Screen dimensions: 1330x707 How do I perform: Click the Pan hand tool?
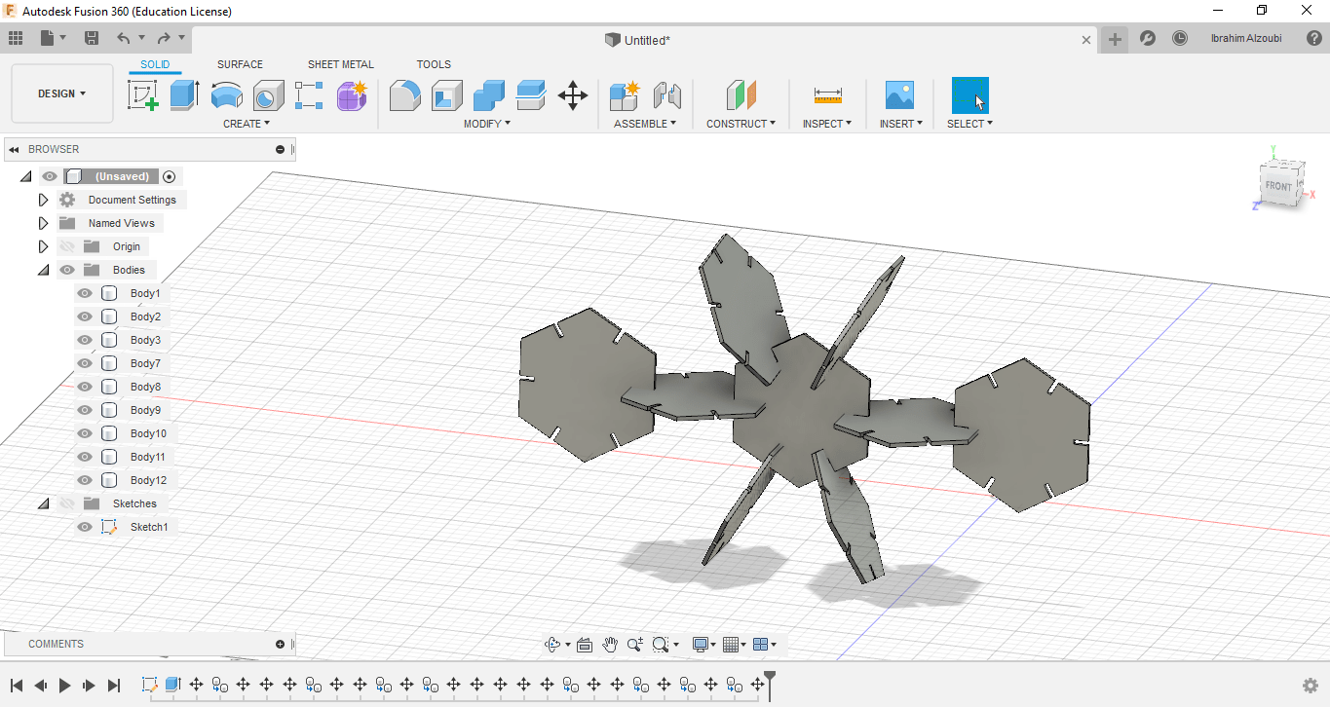[610, 645]
